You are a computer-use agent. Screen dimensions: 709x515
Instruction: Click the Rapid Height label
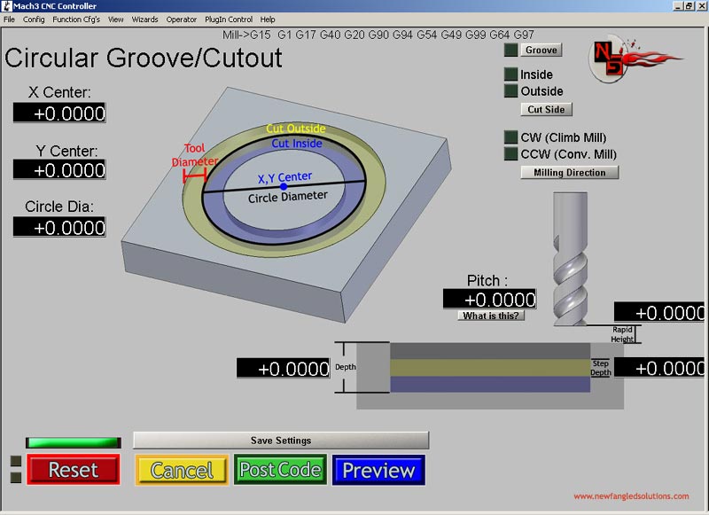coord(622,334)
